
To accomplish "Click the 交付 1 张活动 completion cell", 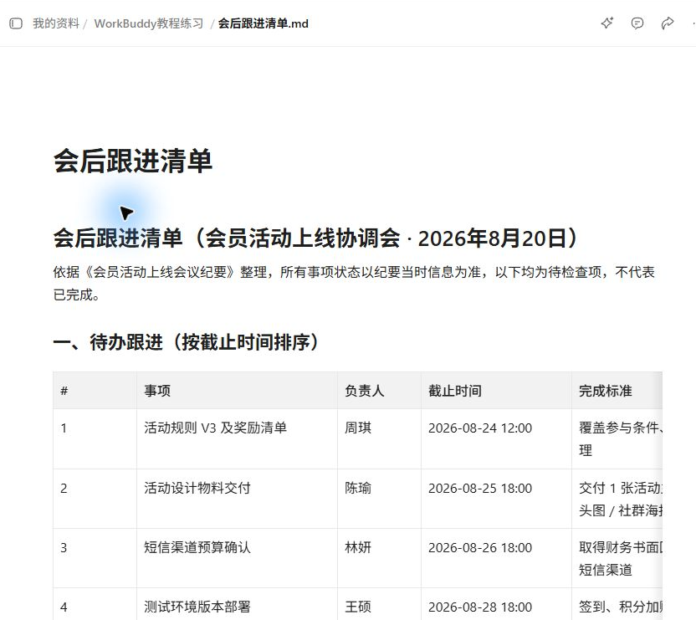I will (x=617, y=499).
